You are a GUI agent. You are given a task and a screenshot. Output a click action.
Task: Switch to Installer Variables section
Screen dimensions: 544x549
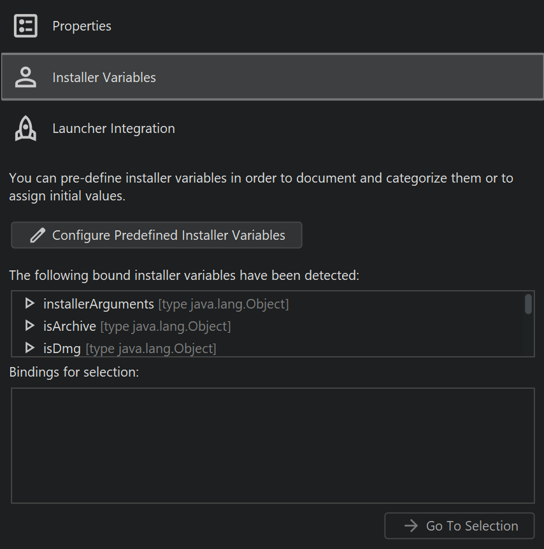tap(104, 78)
